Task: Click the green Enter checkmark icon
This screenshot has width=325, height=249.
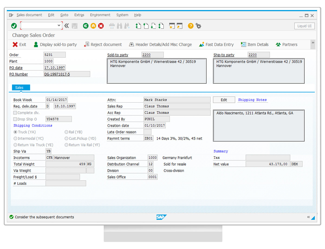Action: coord(14,26)
